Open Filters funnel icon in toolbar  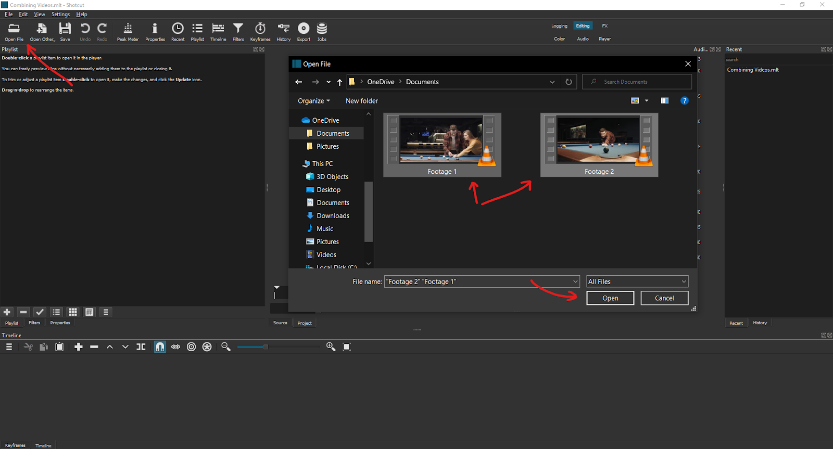[x=238, y=32]
